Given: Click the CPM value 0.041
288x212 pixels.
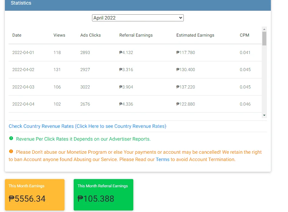Looking at the screenshot, I should [245, 52].
